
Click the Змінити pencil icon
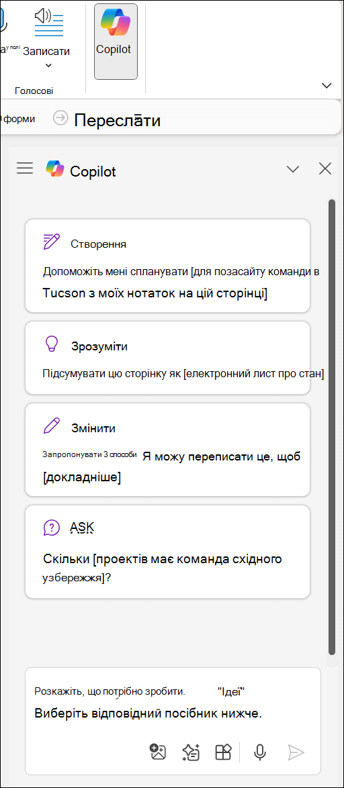pos(51,427)
